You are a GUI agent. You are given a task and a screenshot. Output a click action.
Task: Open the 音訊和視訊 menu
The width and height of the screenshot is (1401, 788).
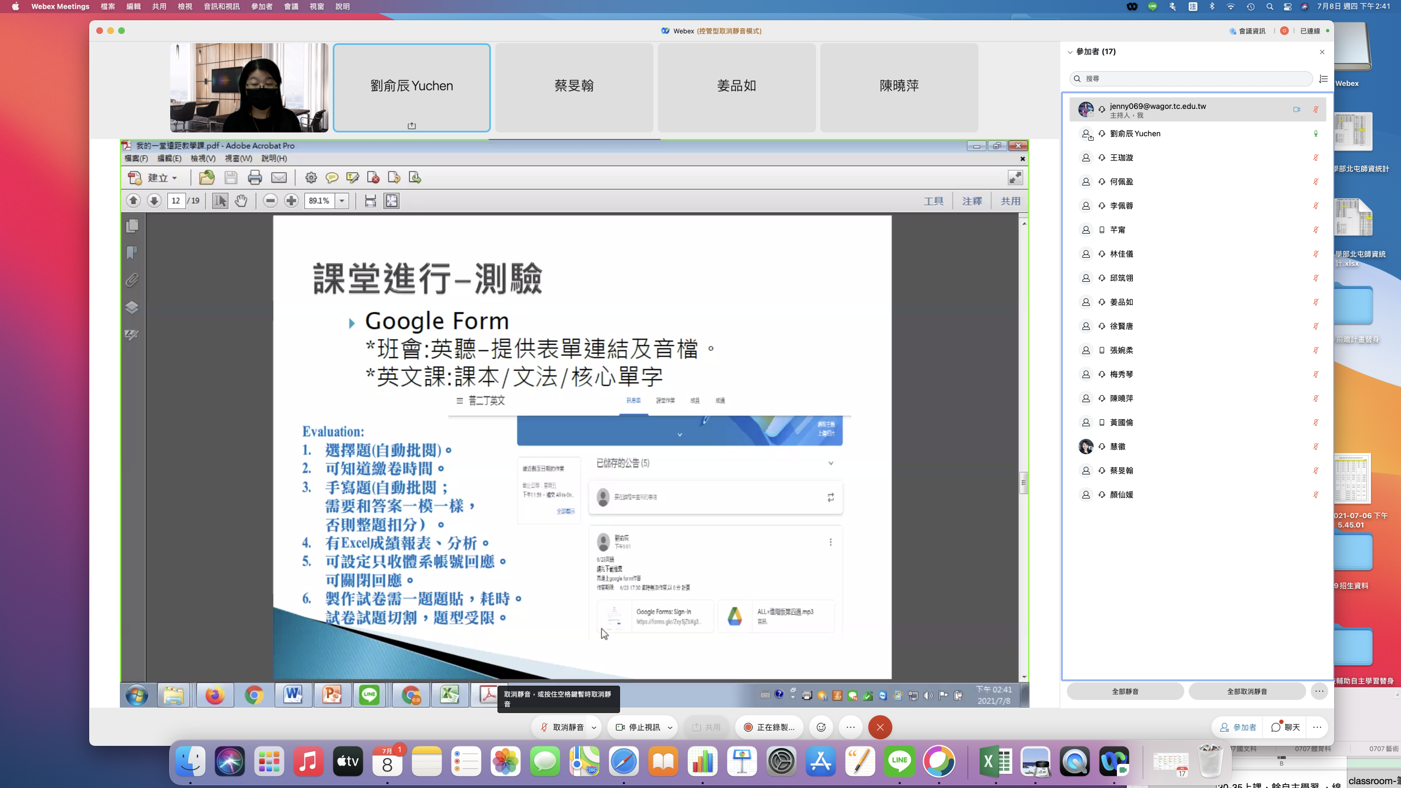point(222,7)
